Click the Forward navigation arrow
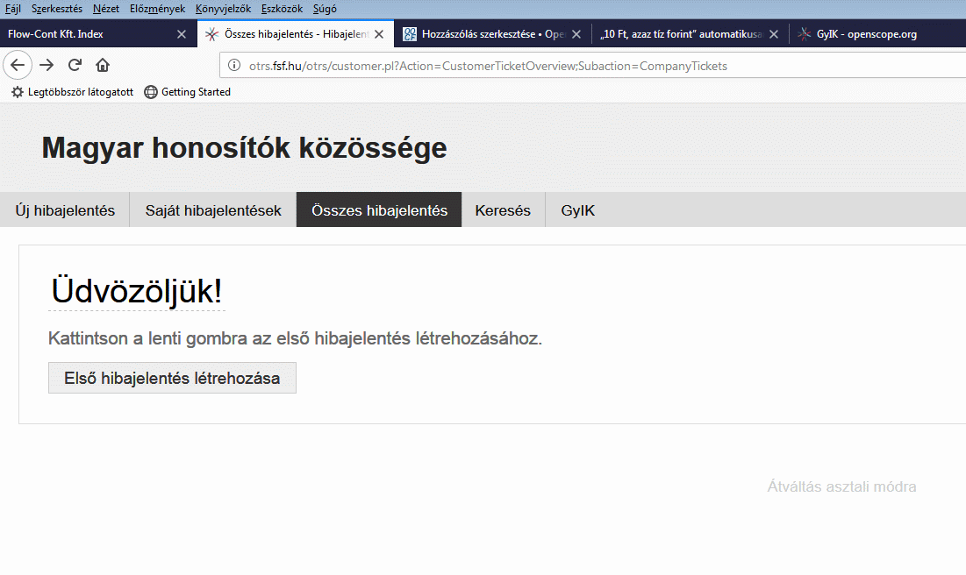Screen dimensions: 966x575 47,65
